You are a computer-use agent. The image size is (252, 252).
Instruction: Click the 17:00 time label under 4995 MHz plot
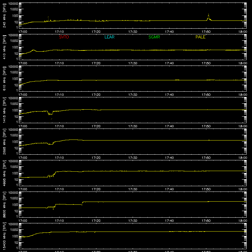tap(23, 189)
